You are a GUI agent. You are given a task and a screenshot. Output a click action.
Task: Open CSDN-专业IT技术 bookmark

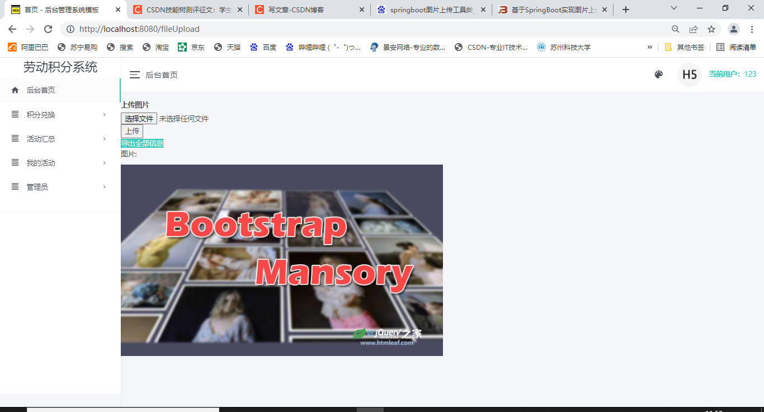[491, 47]
